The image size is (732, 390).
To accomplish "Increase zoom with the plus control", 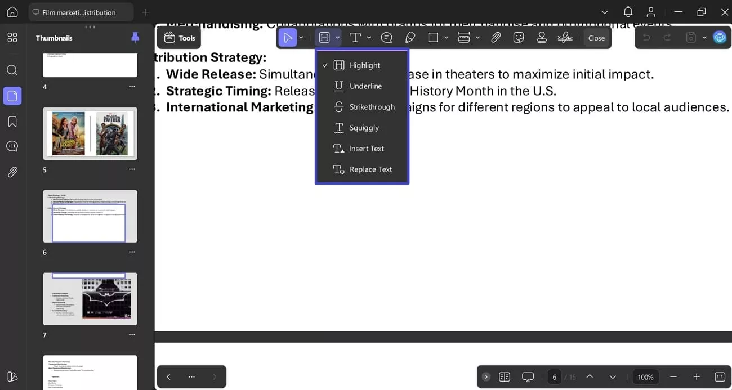I will [x=696, y=376].
